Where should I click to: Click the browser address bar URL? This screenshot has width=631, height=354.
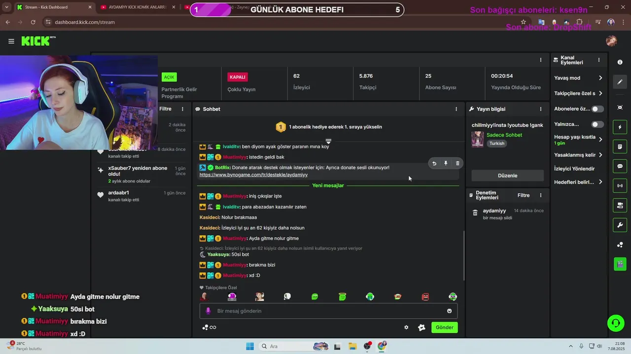(85, 22)
